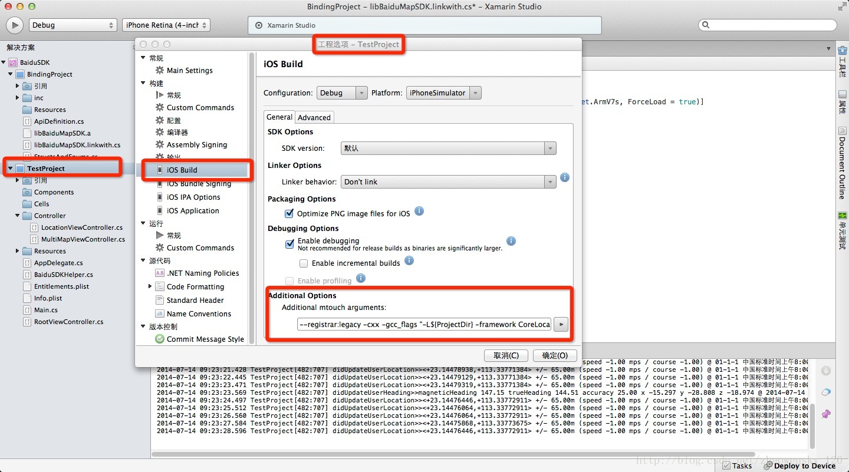Open Custom Commands under build section
Image resolution: width=849 pixels, height=472 pixels.
[x=200, y=108]
